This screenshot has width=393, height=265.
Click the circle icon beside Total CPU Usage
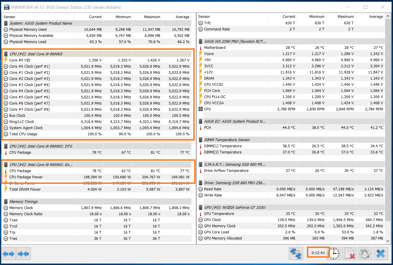(x=6, y=134)
